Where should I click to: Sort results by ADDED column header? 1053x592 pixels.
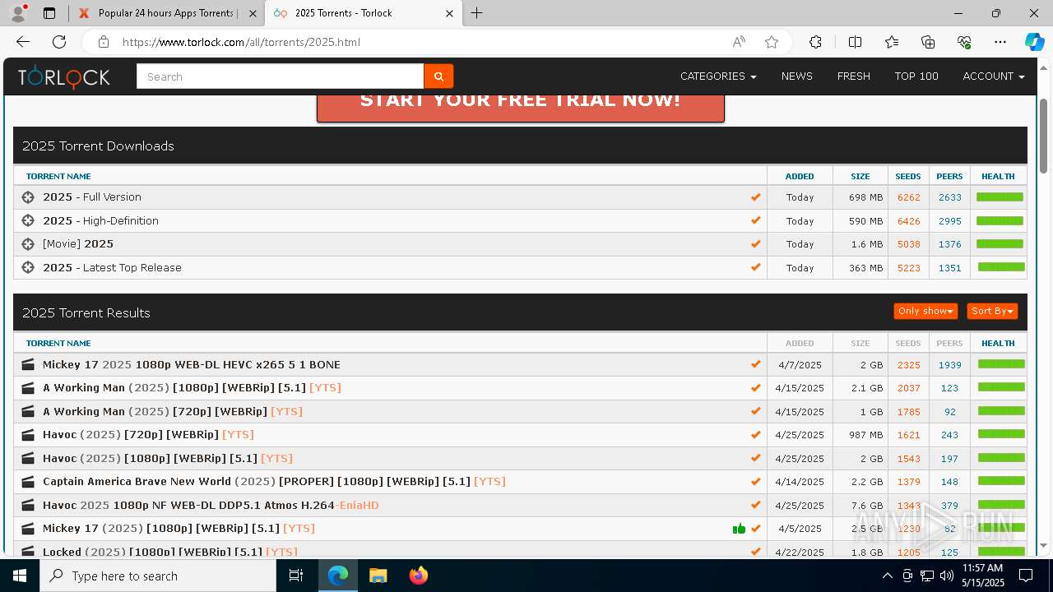pos(800,343)
